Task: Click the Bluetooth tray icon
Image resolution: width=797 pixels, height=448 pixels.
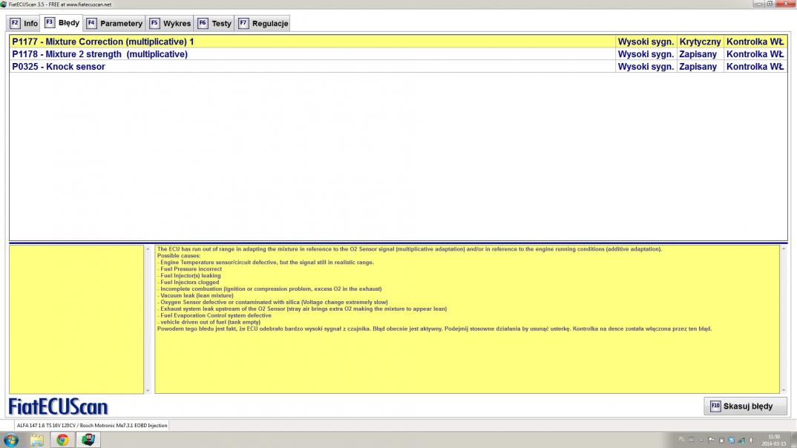Action: [x=732, y=441]
